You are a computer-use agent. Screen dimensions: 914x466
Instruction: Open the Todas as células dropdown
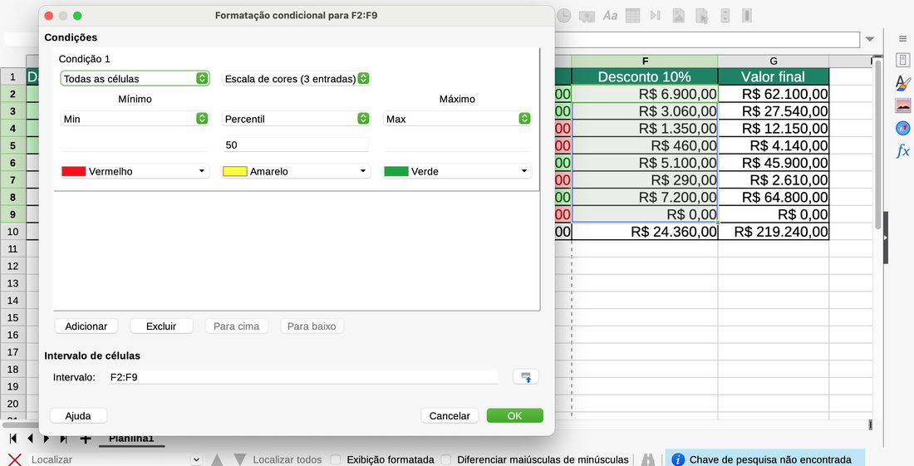(135, 79)
